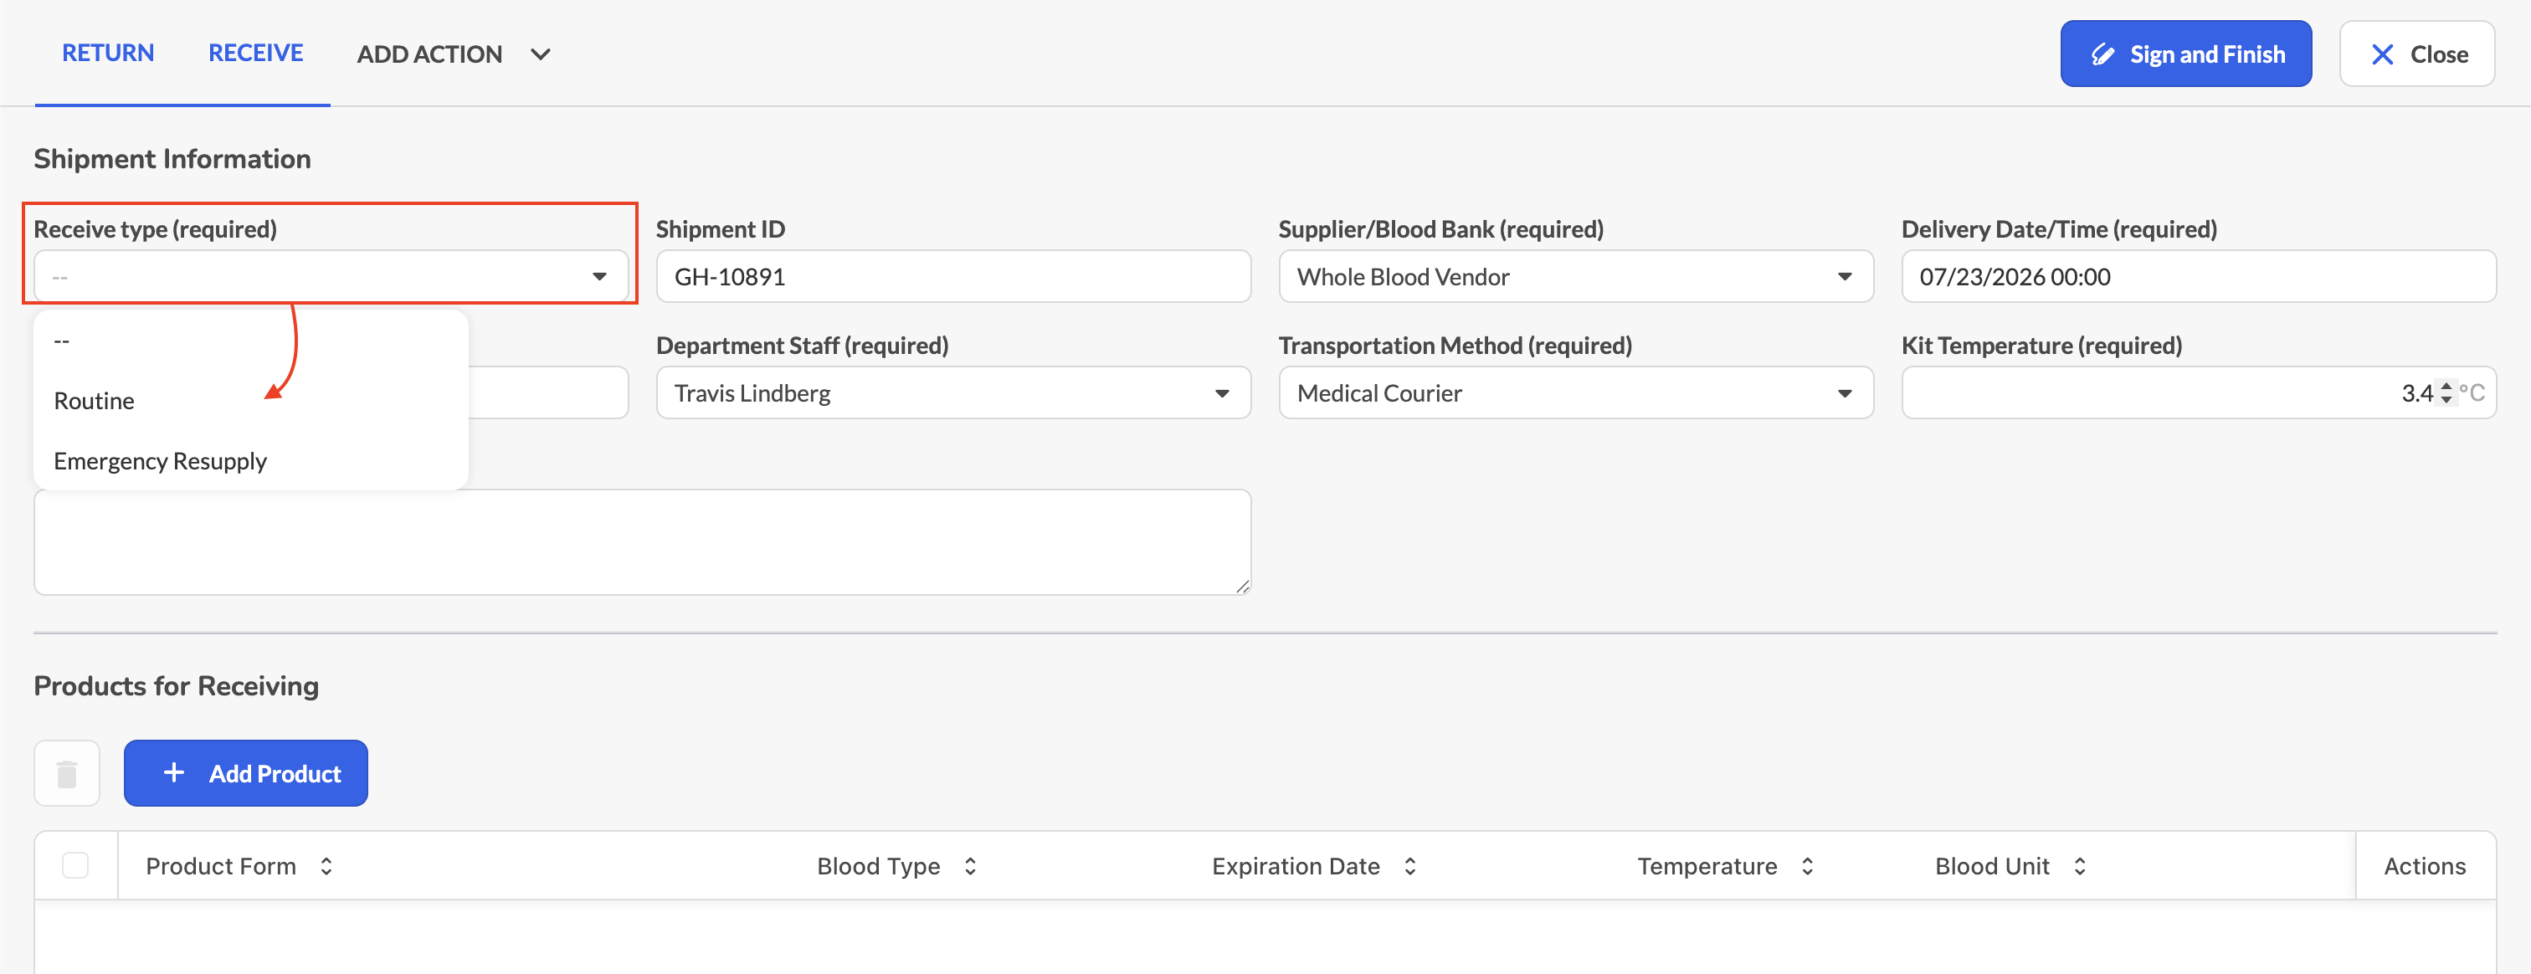Click the Sign and Finish button
Viewport: 2531px width, 974px height.
coord(2186,54)
